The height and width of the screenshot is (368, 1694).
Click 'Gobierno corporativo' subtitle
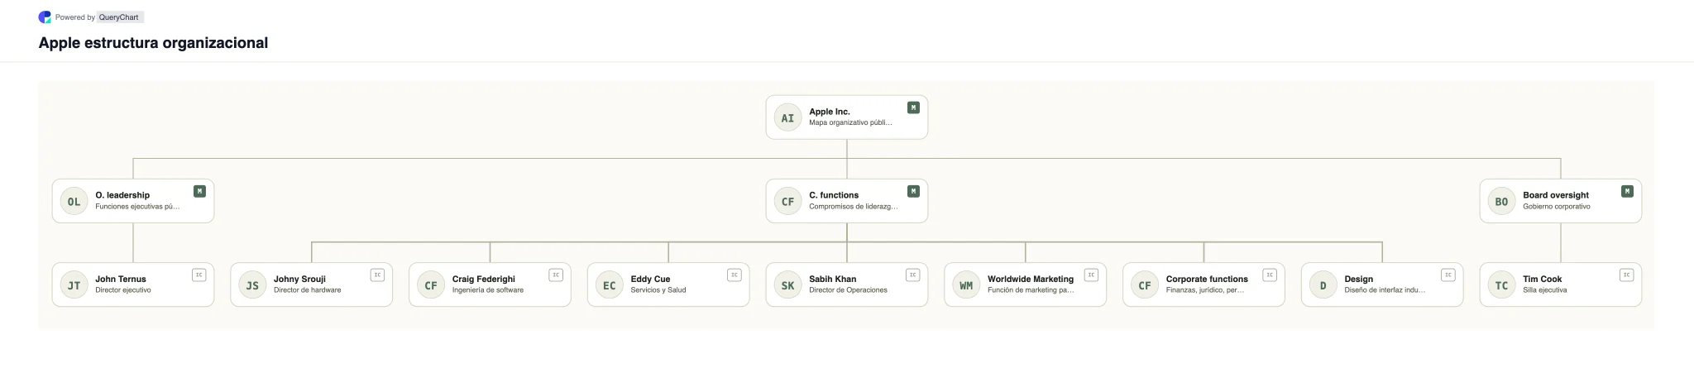coord(1557,206)
